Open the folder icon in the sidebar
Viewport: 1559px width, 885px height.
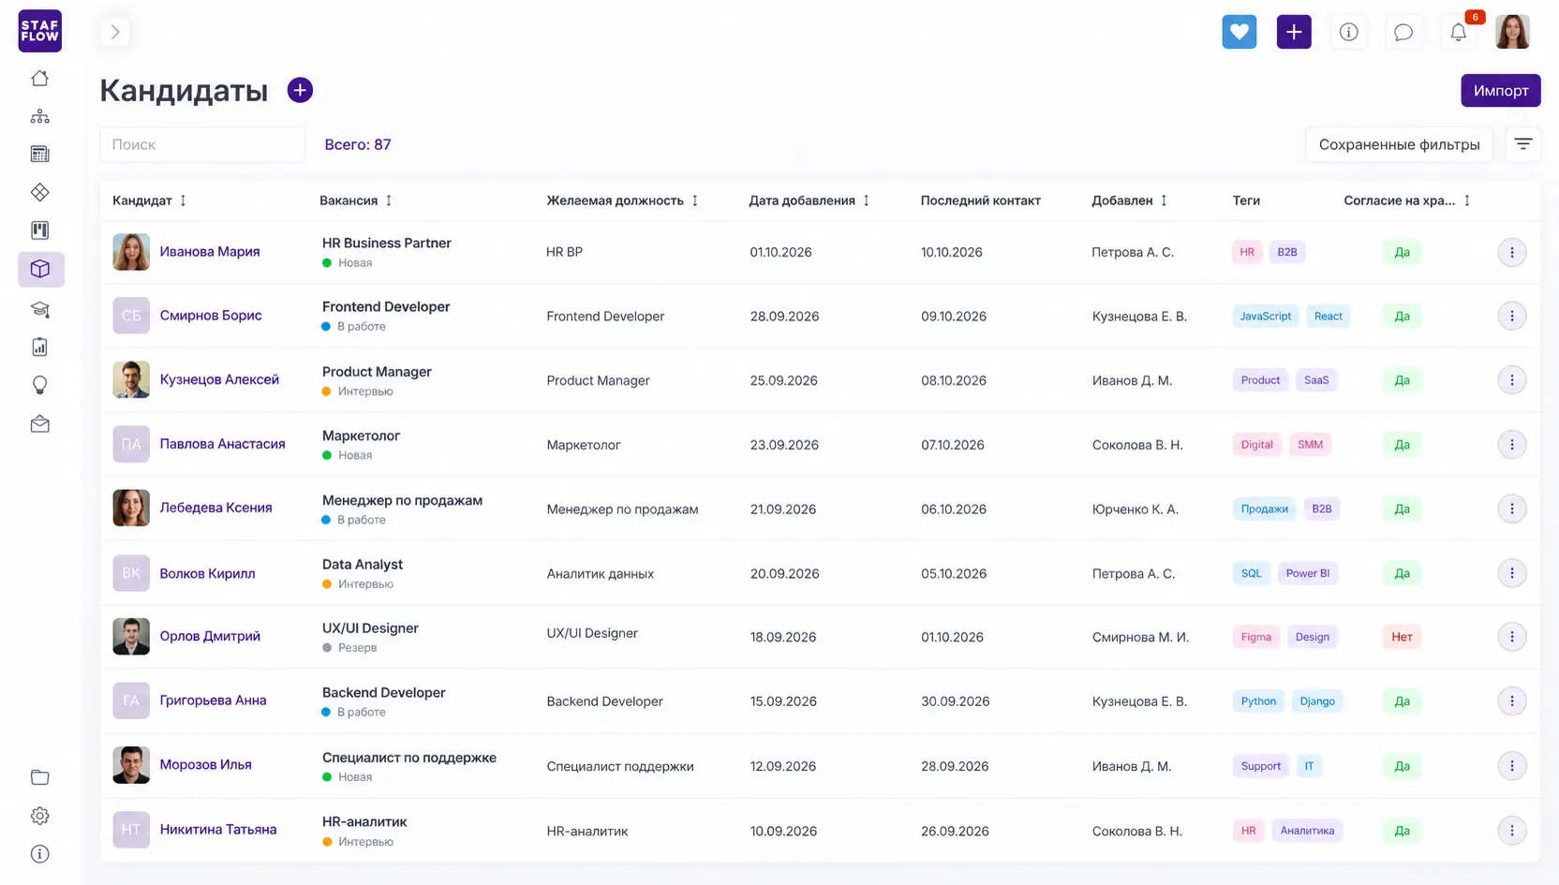pos(39,776)
